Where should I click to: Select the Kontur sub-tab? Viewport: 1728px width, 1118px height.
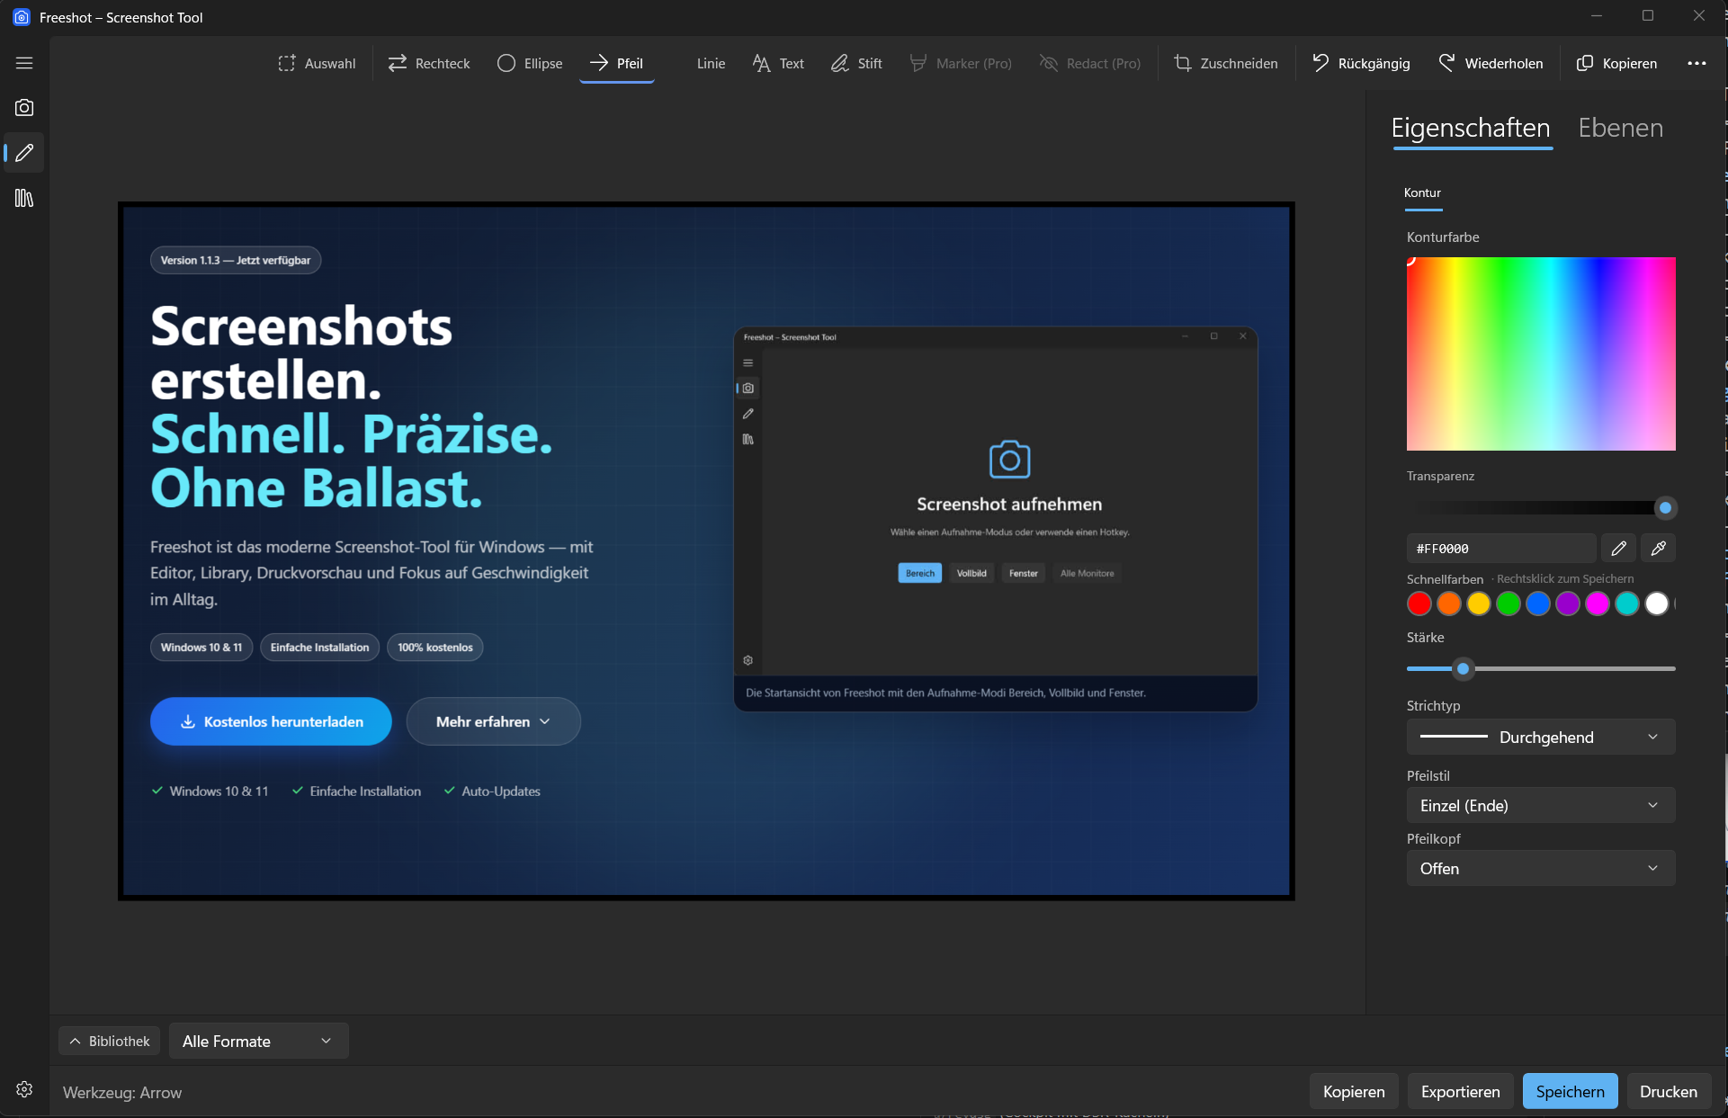coord(1422,192)
